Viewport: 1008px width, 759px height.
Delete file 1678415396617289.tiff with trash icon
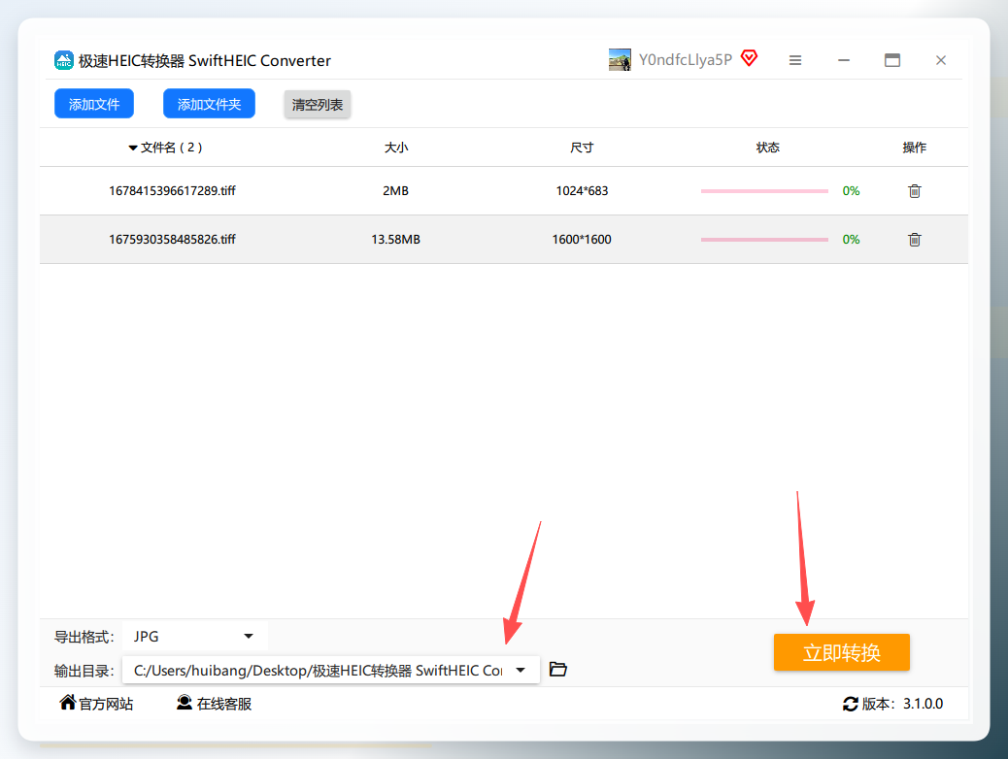tap(914, 191)
